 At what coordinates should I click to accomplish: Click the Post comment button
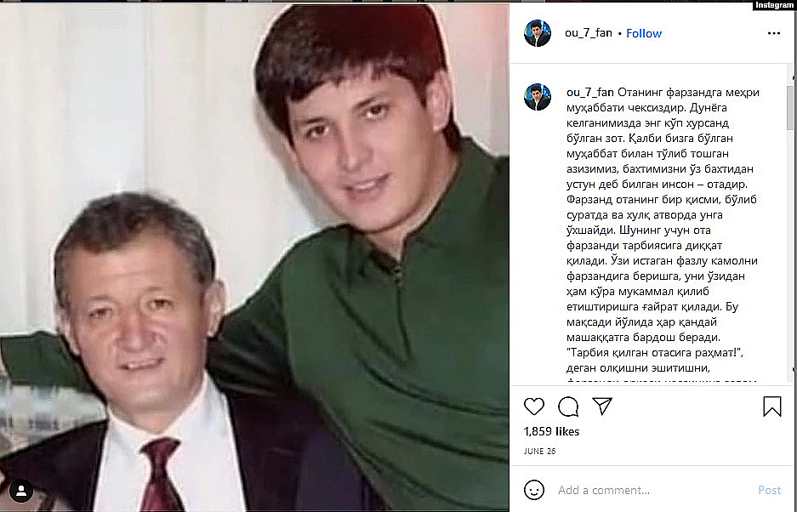[x=769, y=490]
